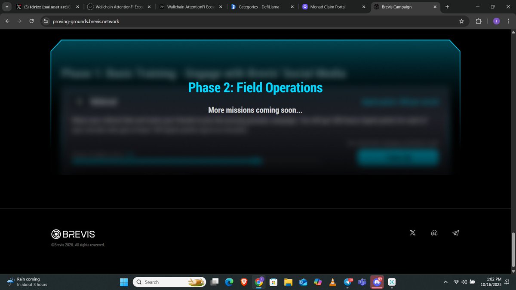The height and width of the screenshot is (290, 516).
Task: Open Microsoft Teams from the taskbar
Action: 362,282
